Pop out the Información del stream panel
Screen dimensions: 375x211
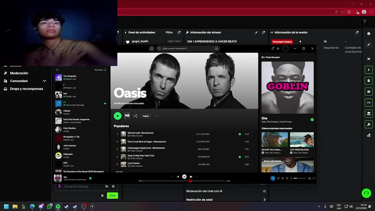(263, 33)
